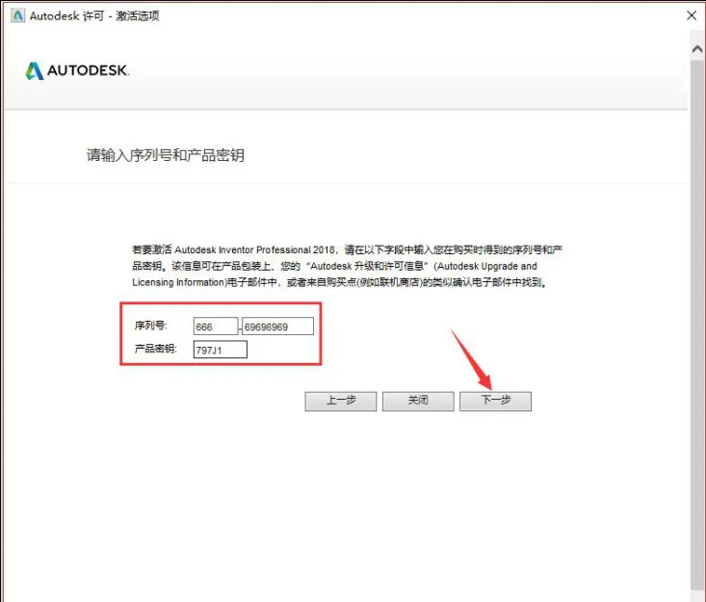This screenshot has height=602, width=706.
Task: Click the Autodesk icon in the title bar
Action: click(17, 15)
